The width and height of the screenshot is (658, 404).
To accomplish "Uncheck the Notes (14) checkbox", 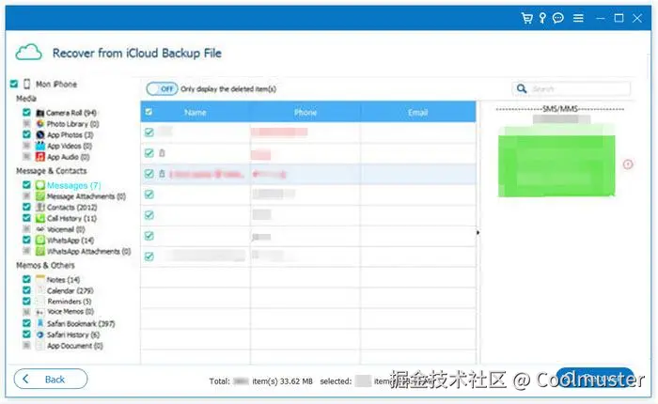I will tap(26, 279).
